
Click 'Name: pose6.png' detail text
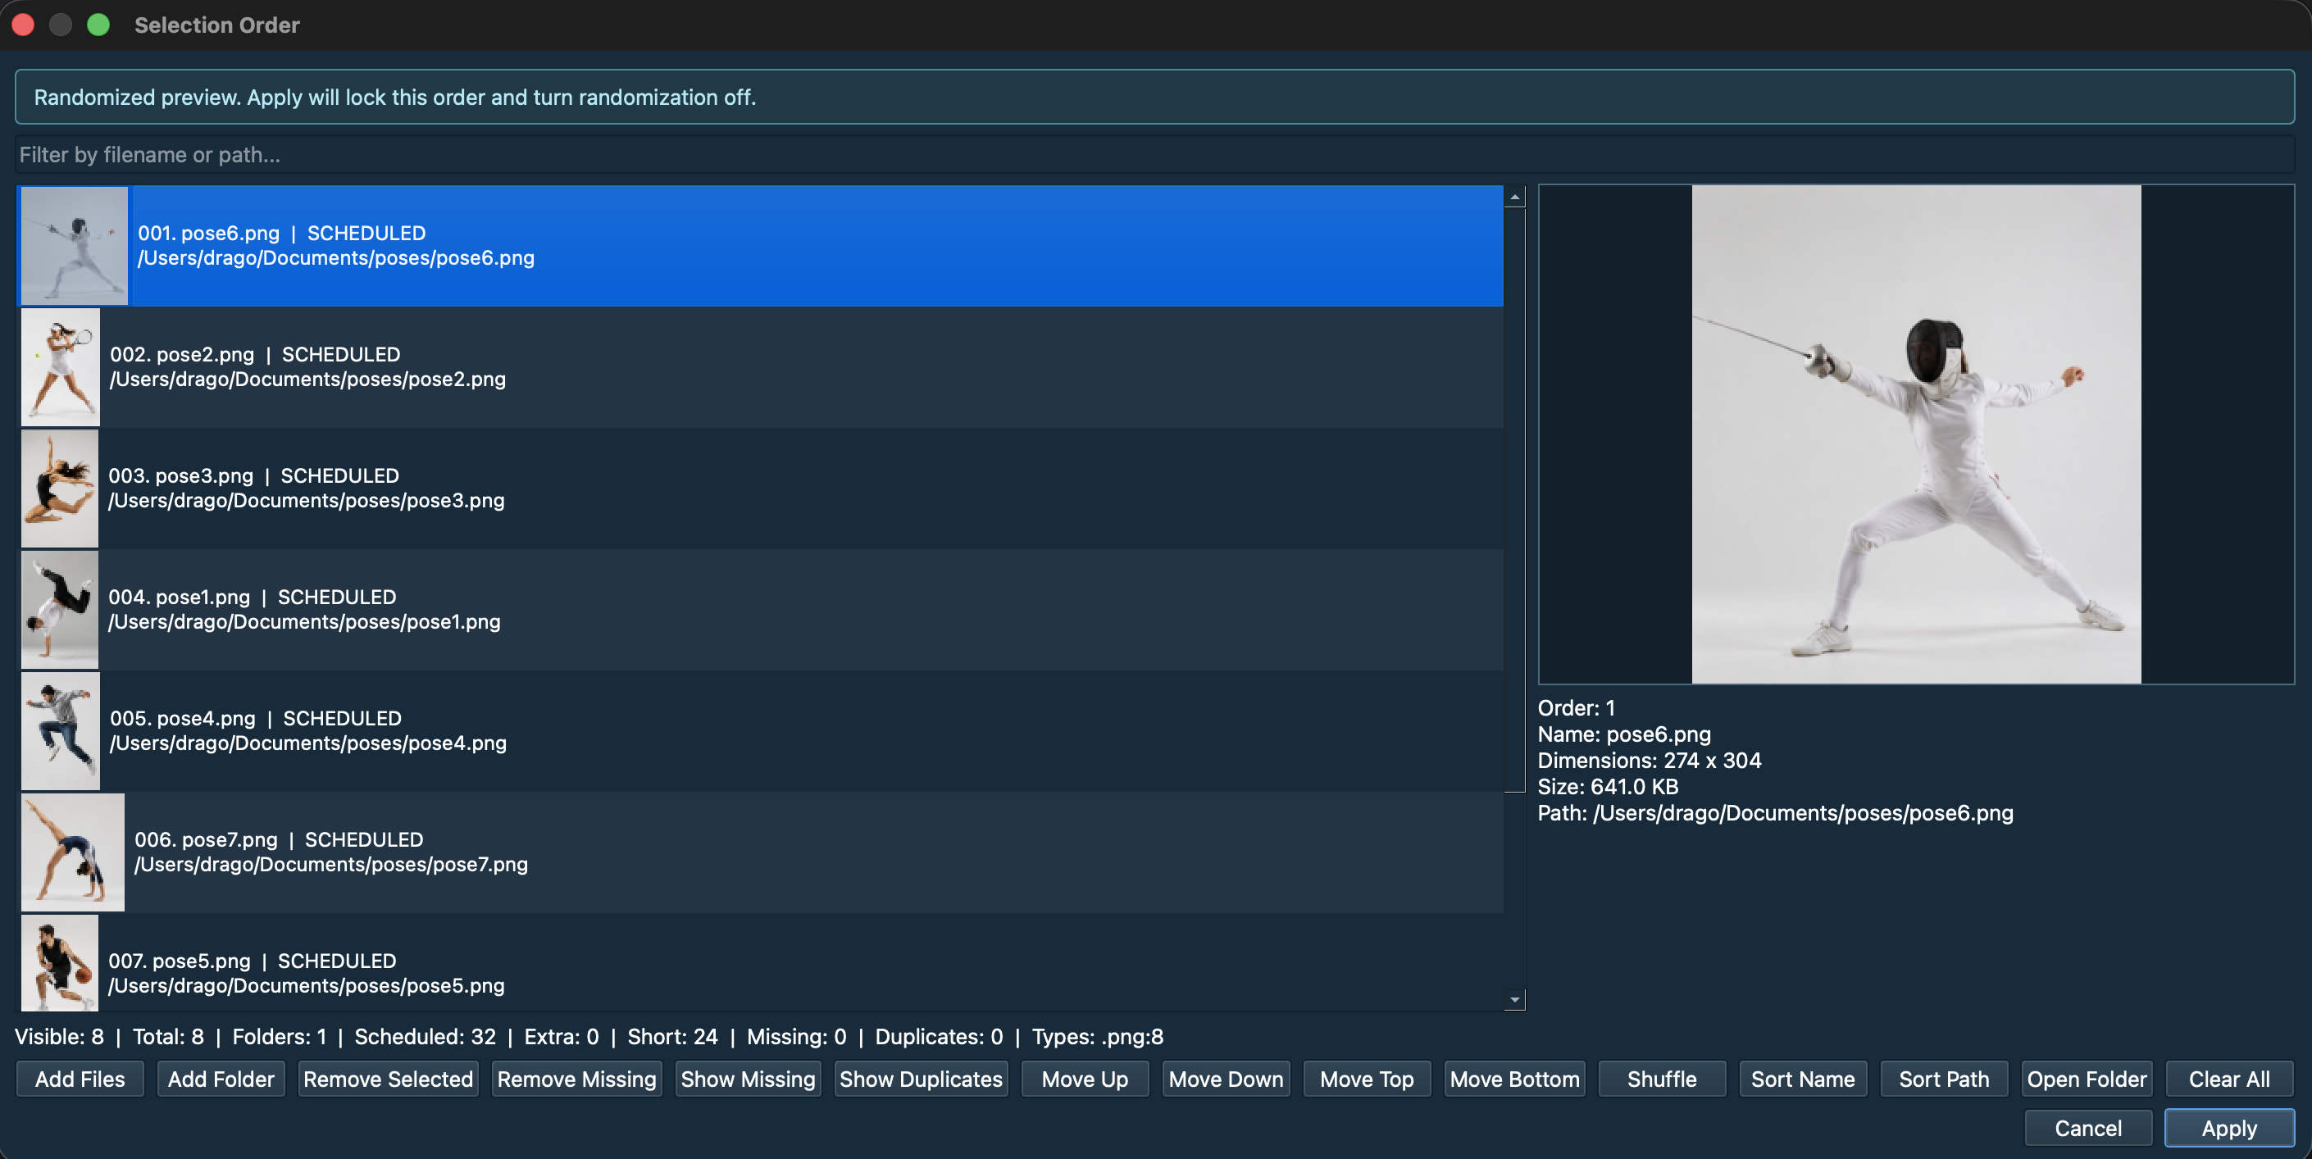coord(1624,734)
